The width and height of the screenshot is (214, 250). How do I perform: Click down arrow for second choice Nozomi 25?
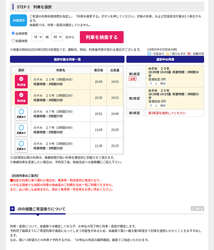click(x=156, y=106)
